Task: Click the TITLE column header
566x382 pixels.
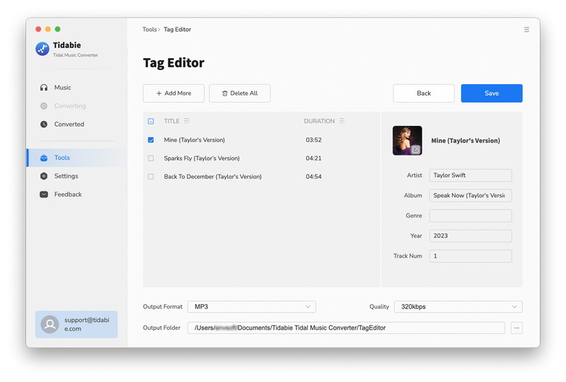Action: (x=171, y=121)
